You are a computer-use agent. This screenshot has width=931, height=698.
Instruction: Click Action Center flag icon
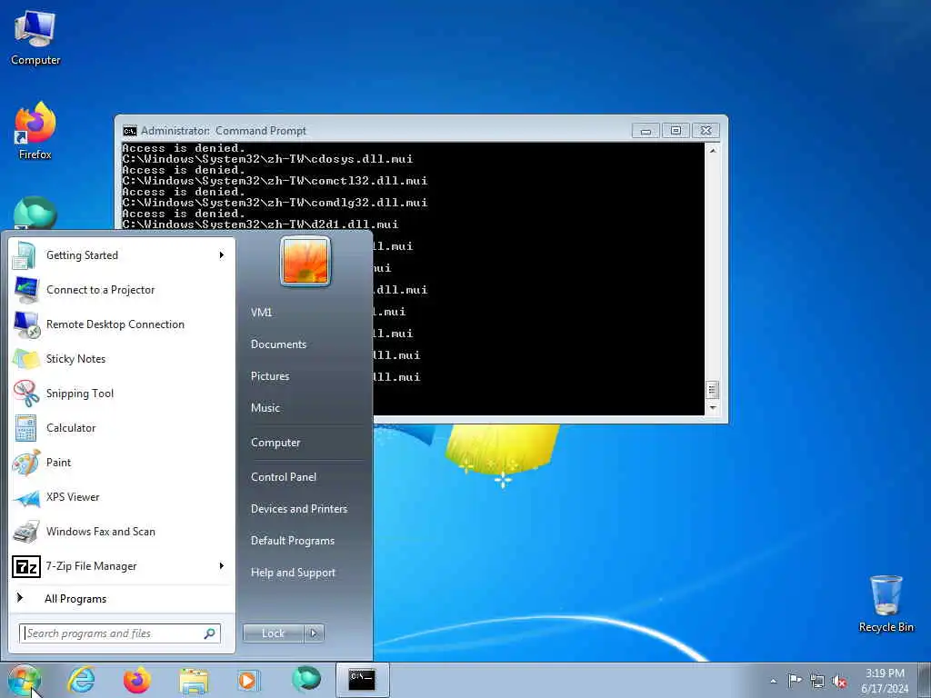point(795,680)
